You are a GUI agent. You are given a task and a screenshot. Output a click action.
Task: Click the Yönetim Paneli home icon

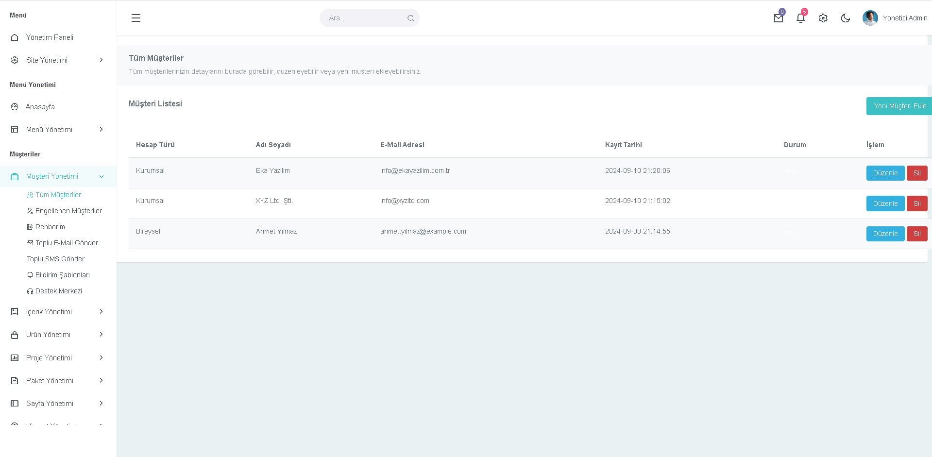pyautogui.click(x=15, y=37)
